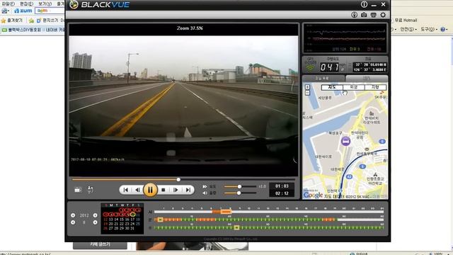
Task: Switch map to 지도 view
Action: pyautogui.click(x=332, y=87)
